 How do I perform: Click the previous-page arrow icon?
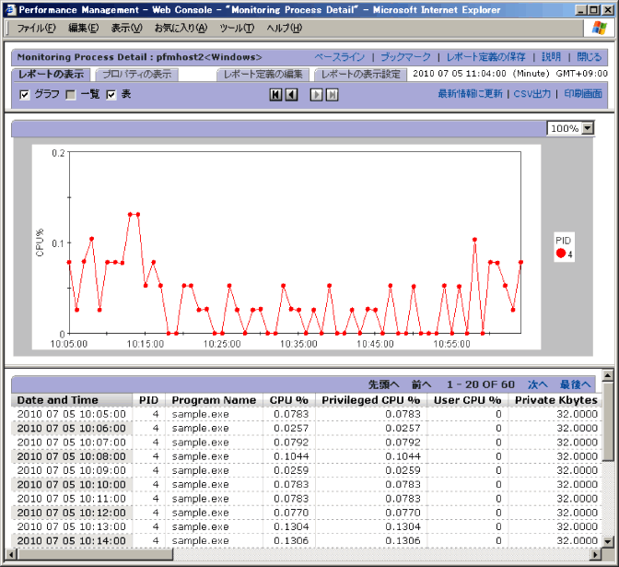pos(291,94)
